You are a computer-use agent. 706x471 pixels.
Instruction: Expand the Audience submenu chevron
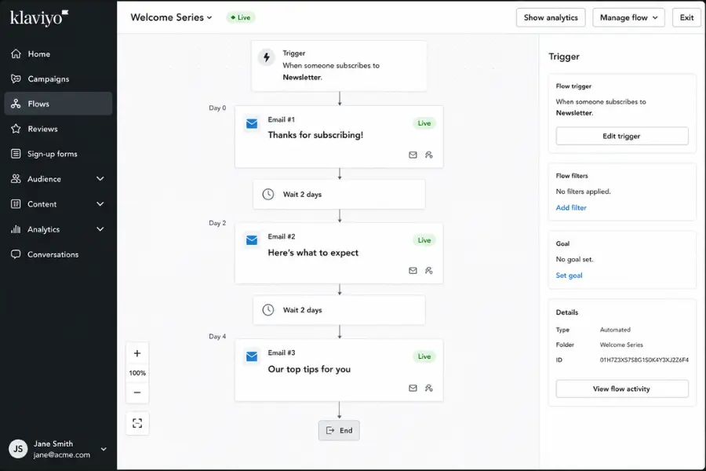pos(100,179)
